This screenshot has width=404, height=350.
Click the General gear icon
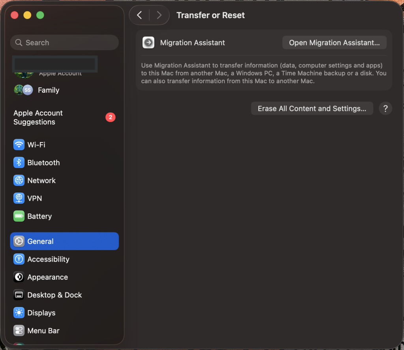pyautogui.click(x=19, y=241)
